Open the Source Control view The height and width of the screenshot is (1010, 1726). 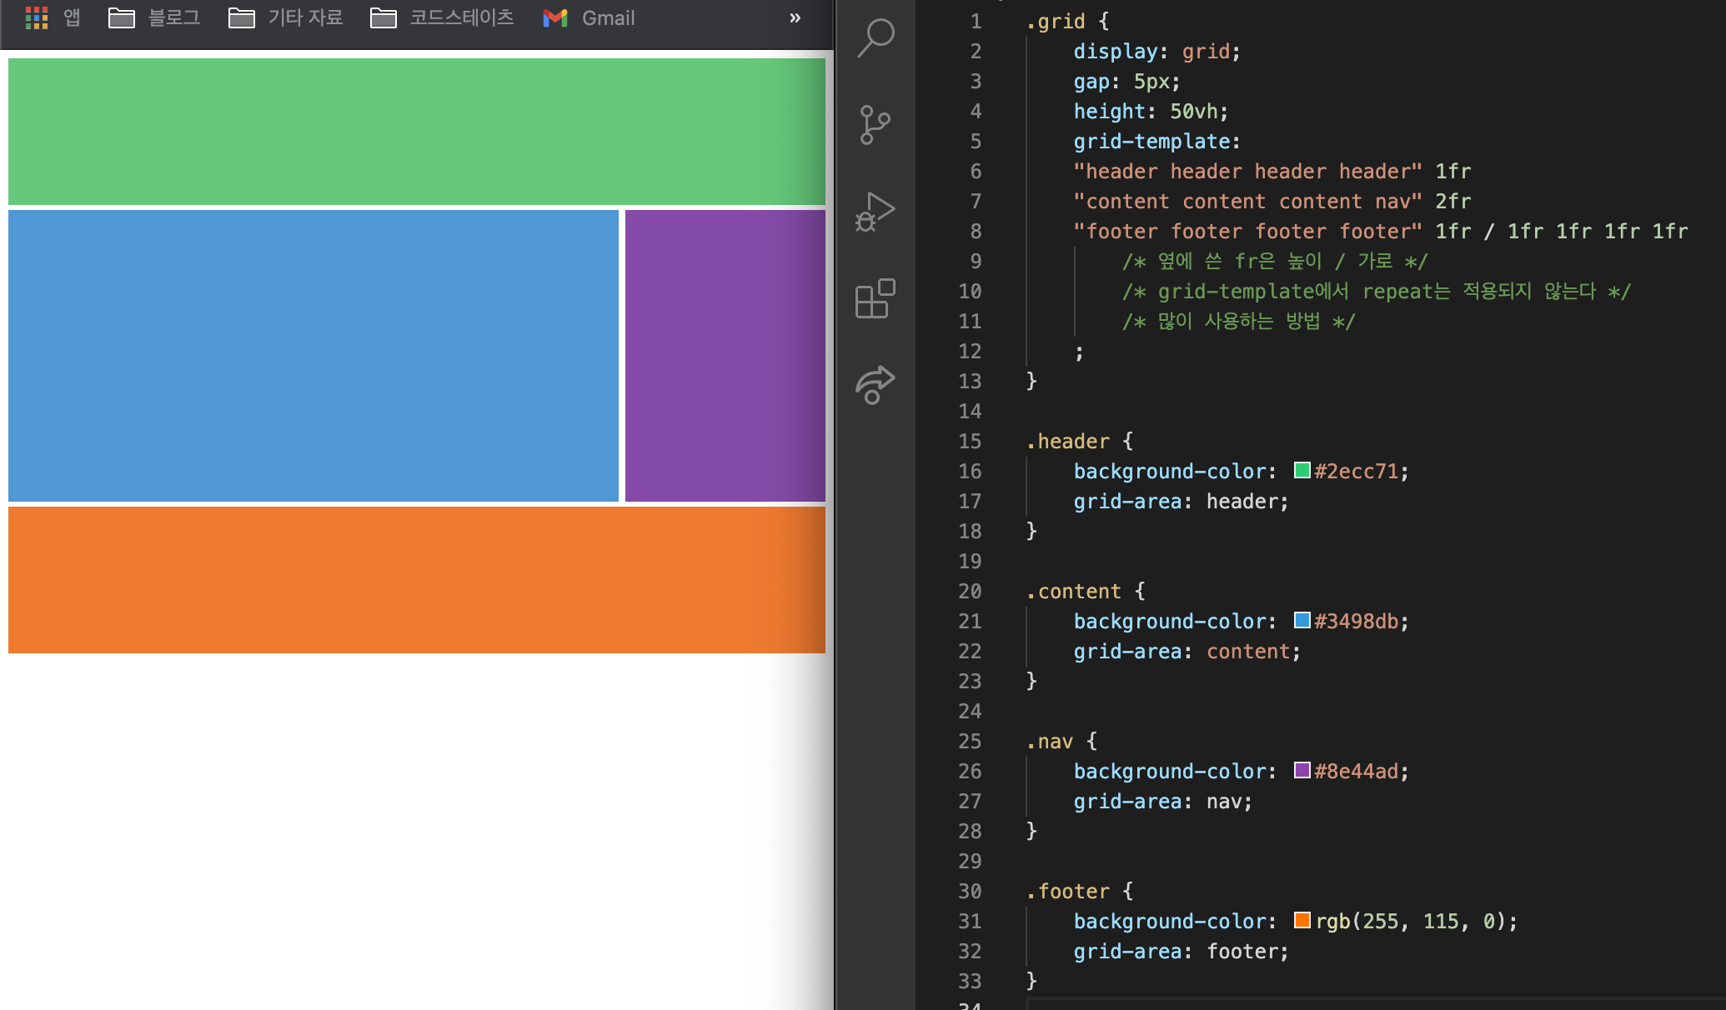click(x=875, y=125)
